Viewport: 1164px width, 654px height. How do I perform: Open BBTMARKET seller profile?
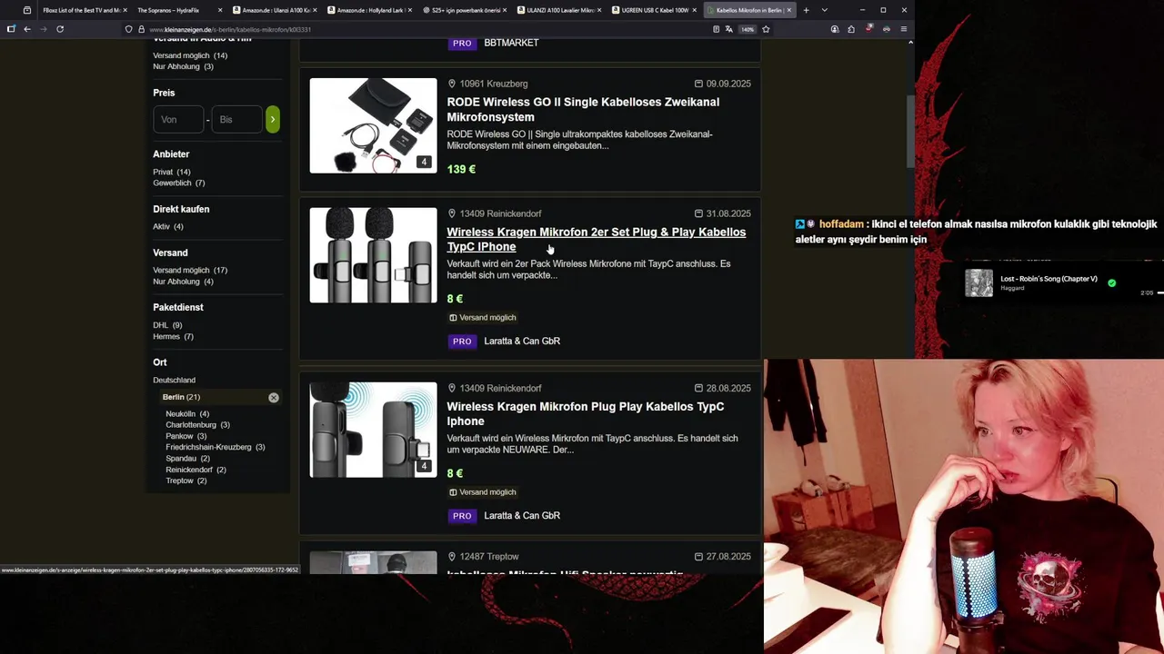pyautogui.click(x=511, y=43)
